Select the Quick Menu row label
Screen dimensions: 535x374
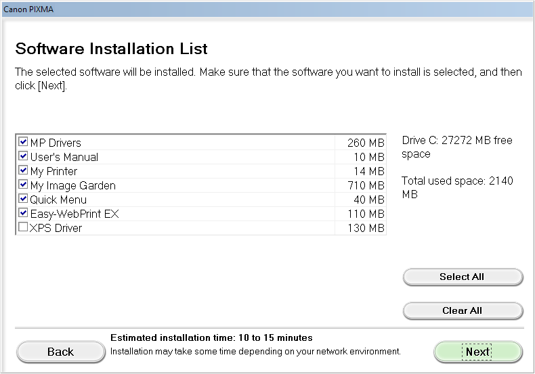[x=58, y=200]
